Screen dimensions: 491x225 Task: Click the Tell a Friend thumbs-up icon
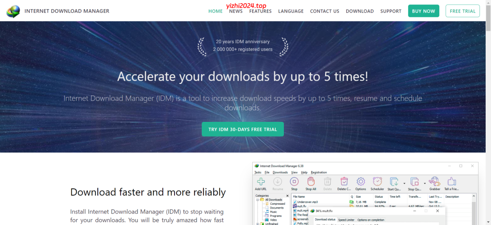click(451, 182)
